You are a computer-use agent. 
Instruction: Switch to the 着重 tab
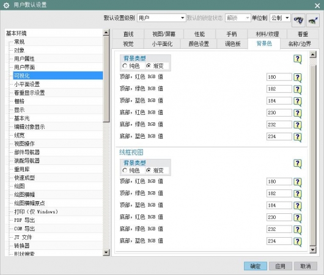coord(303,34)
